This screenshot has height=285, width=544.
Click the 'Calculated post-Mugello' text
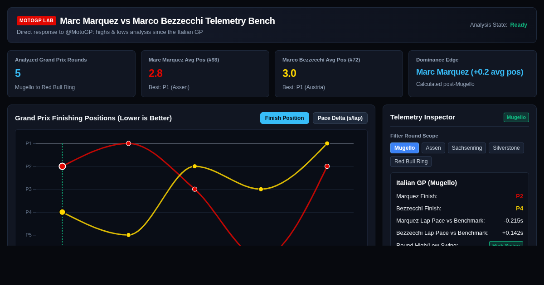[445, 84]
